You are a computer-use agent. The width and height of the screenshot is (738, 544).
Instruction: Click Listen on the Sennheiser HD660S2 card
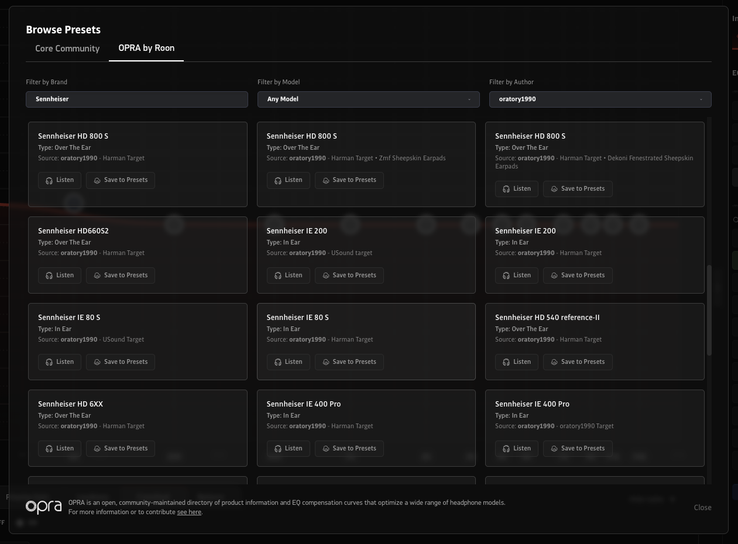click(60, 276)
